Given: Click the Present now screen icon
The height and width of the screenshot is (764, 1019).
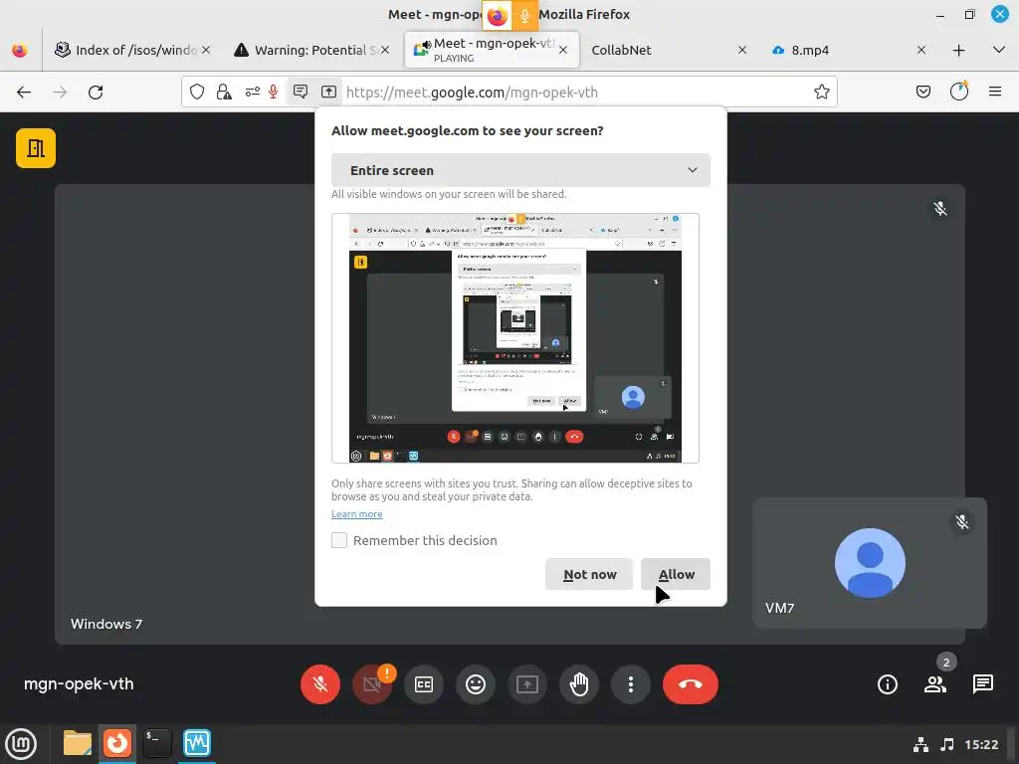Looking at the screenshot, I should tap(527, 684).
